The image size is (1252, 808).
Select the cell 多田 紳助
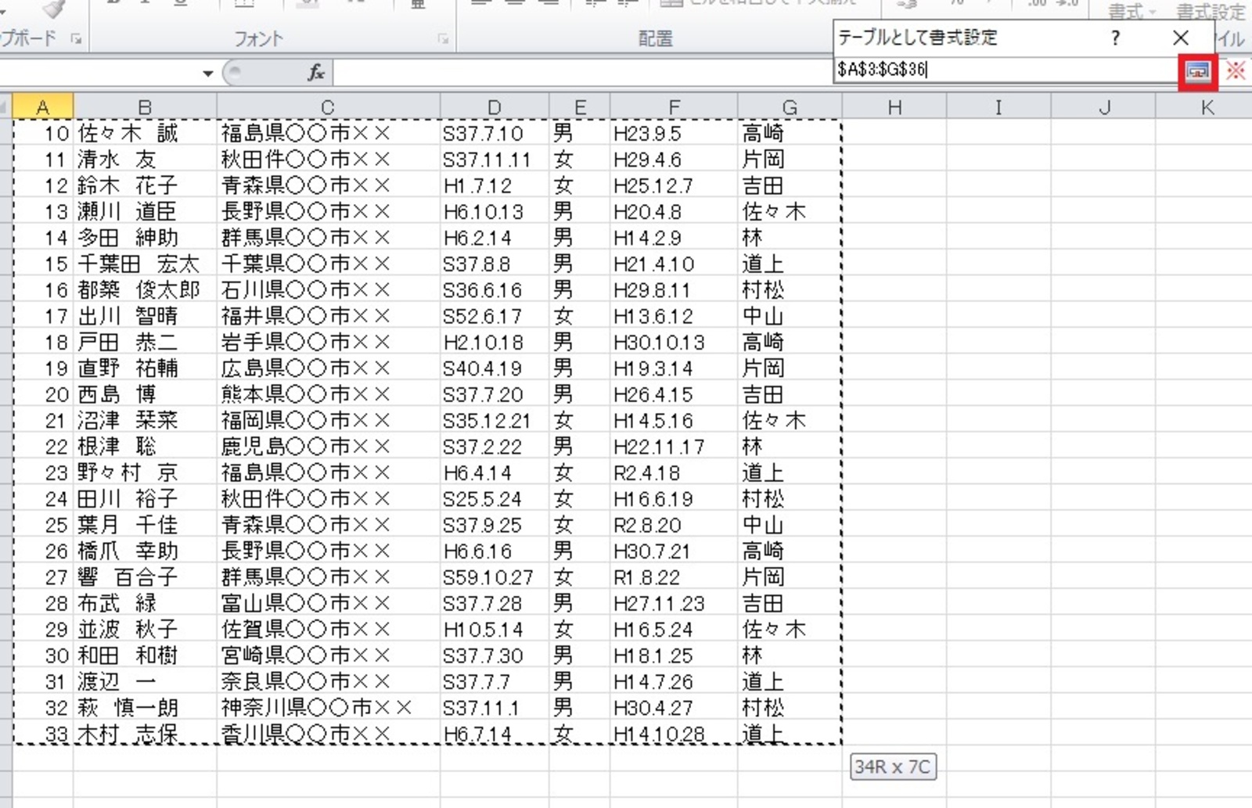click(x=145, y=238)
